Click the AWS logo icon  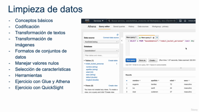[x=87, y=21]
